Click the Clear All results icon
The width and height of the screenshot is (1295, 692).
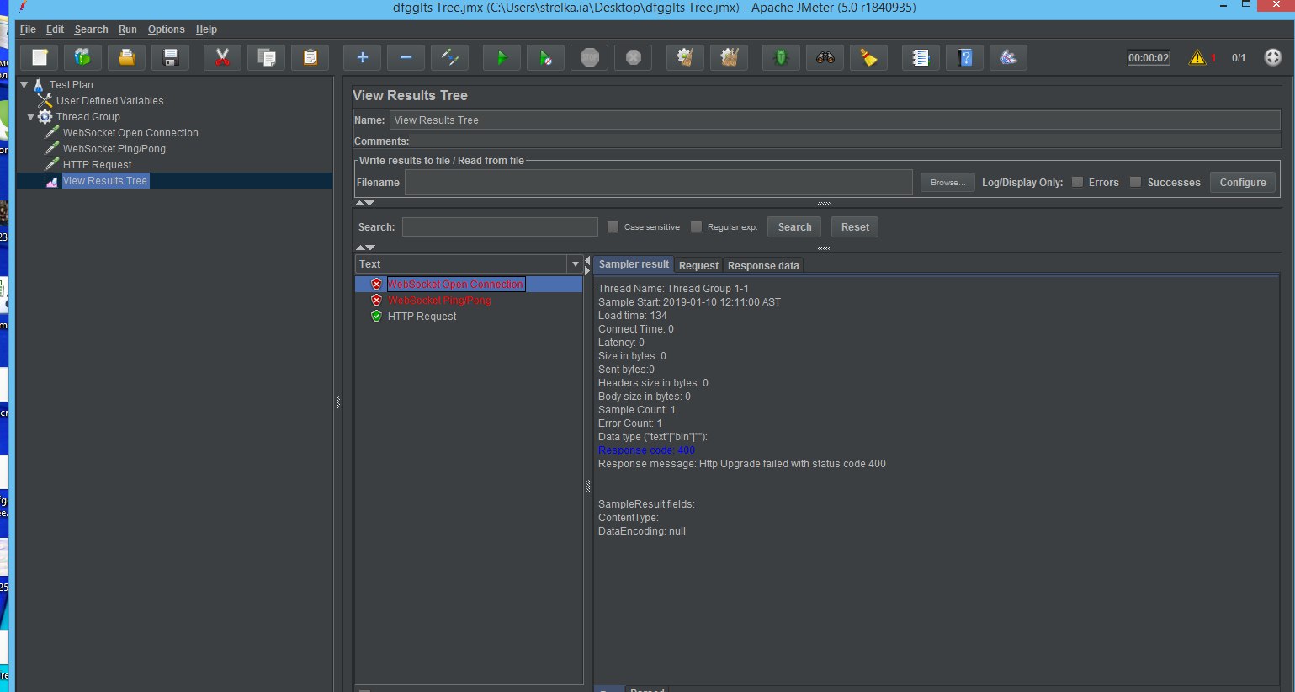pos(729,57)
